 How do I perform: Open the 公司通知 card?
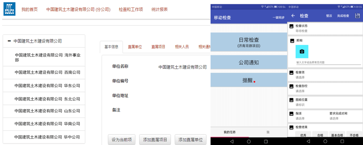coord(249,62)
